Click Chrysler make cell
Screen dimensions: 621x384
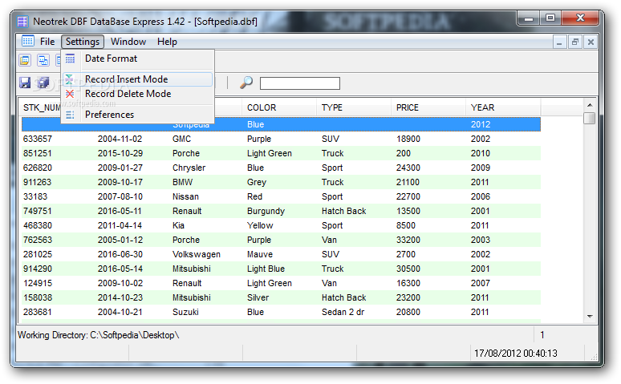pos(189,168)
